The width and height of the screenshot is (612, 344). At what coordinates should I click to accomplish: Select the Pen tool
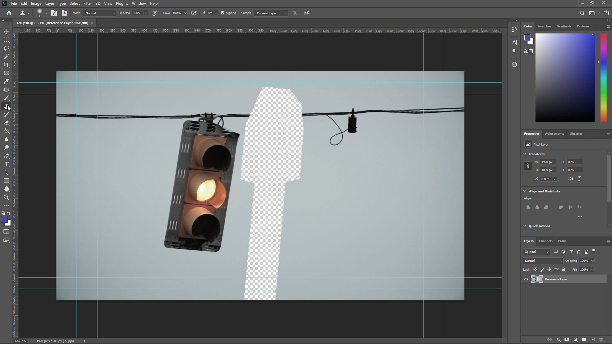[x=6, y=156]
